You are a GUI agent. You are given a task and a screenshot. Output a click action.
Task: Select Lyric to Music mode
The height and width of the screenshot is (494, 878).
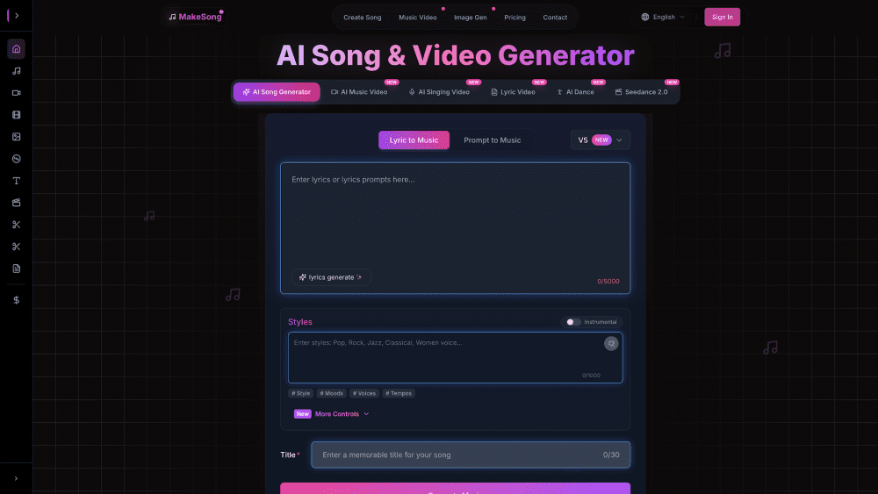tap(414, 140)
